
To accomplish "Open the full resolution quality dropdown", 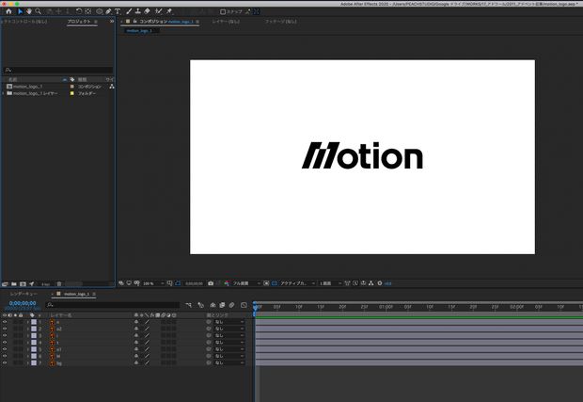I will pos(246,283).
